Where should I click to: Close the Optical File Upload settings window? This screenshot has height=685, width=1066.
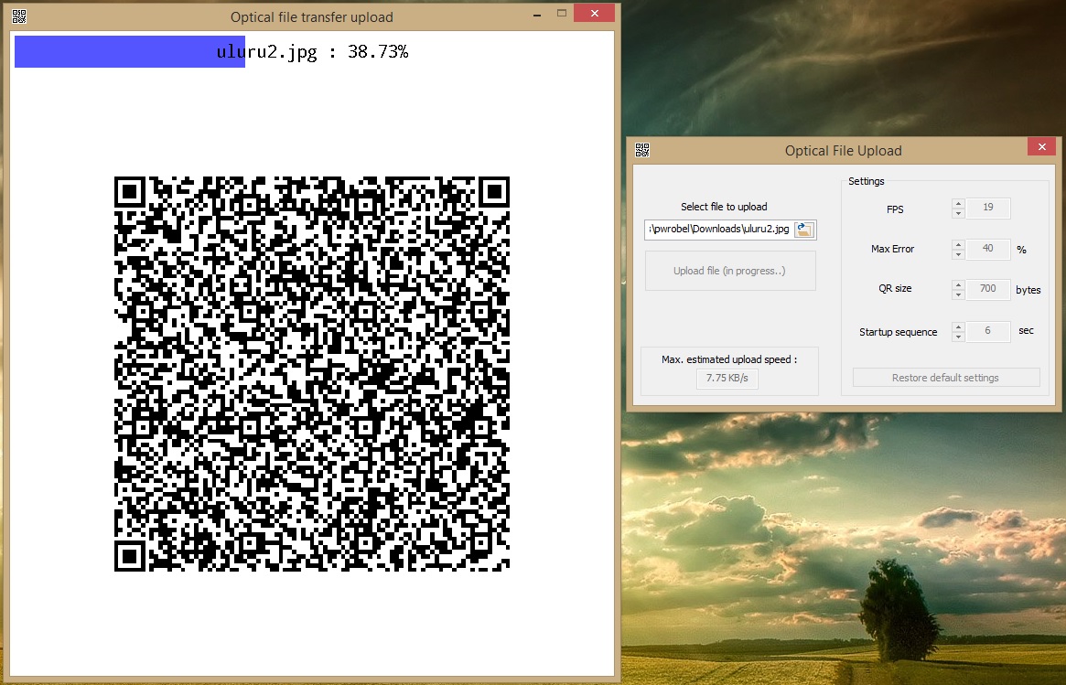[x=1041, y=146]
